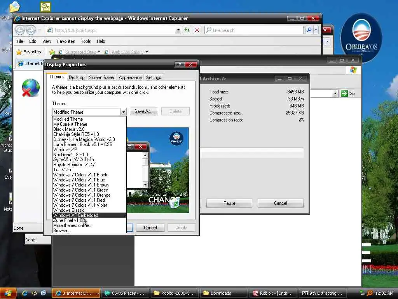Open the Favorites menu in the menu bar
Image resolution: width=398 pixels, height=299 pixels.
coord(66,41)
